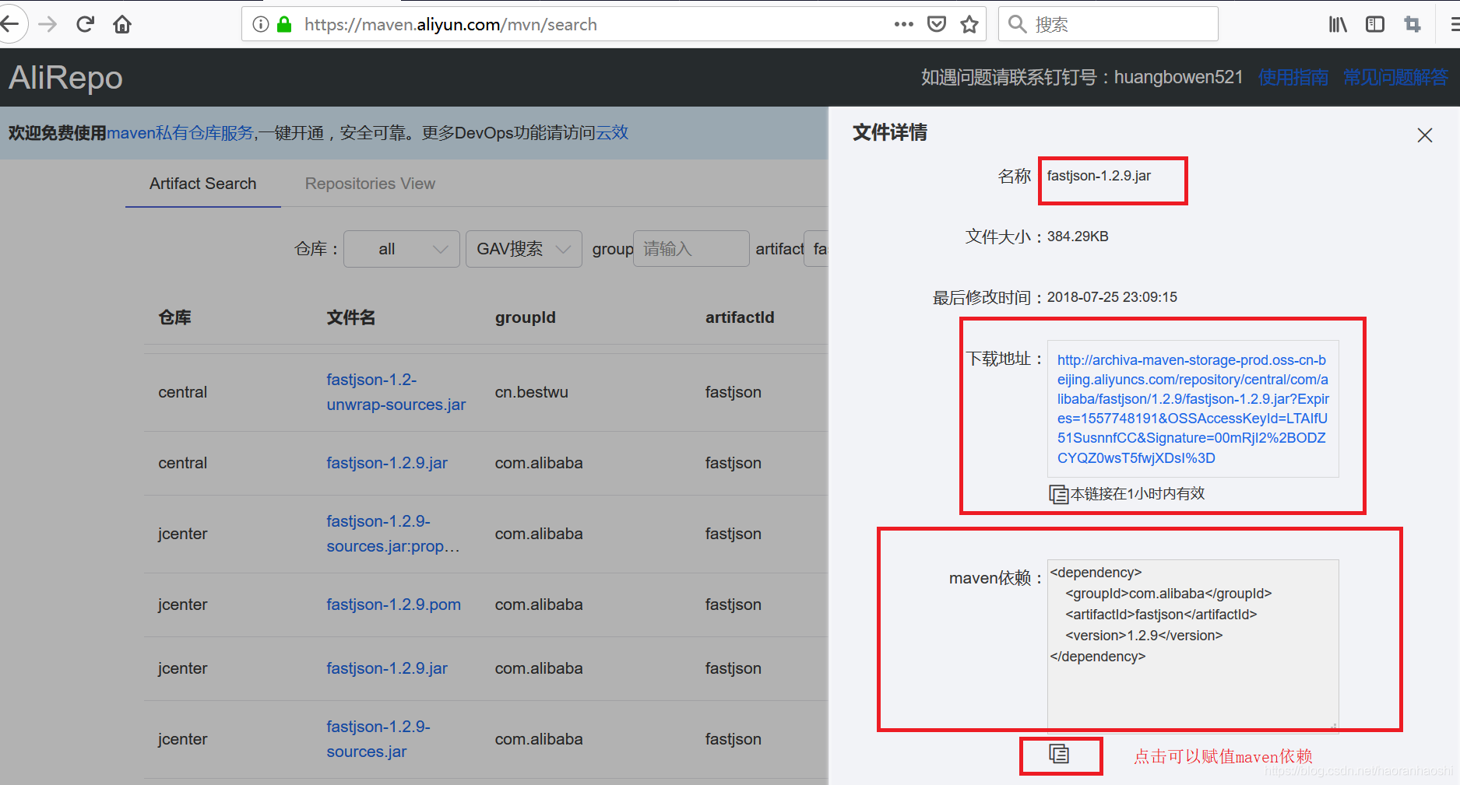Close the 文件详情 panel
1460x785 pixels.
point(1425,135)
